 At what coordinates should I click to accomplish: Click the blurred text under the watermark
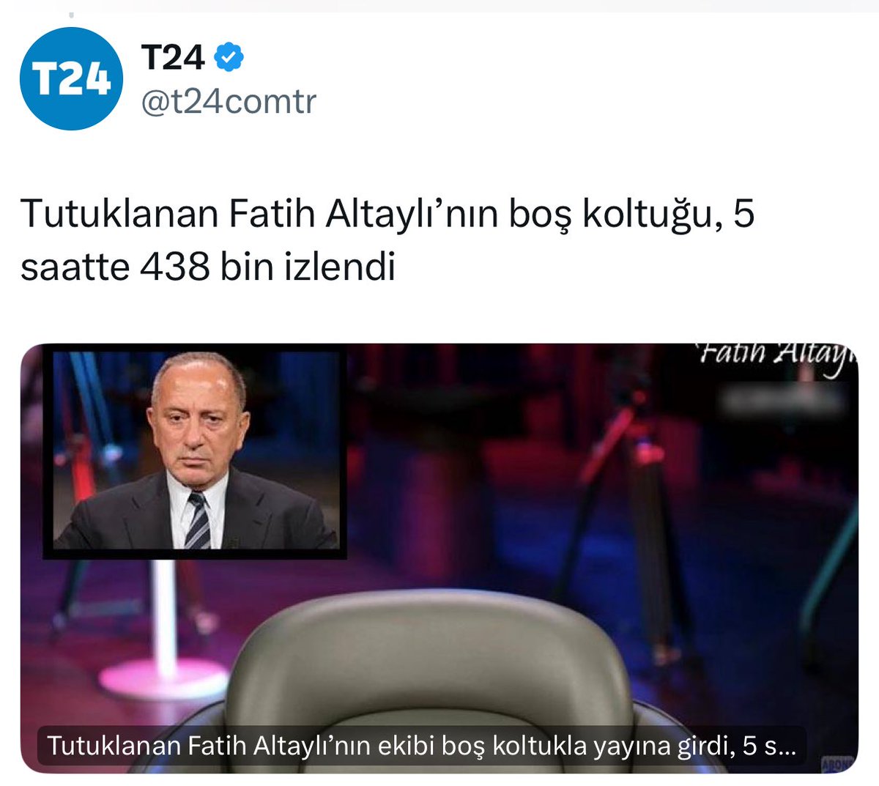coord(784,399)
